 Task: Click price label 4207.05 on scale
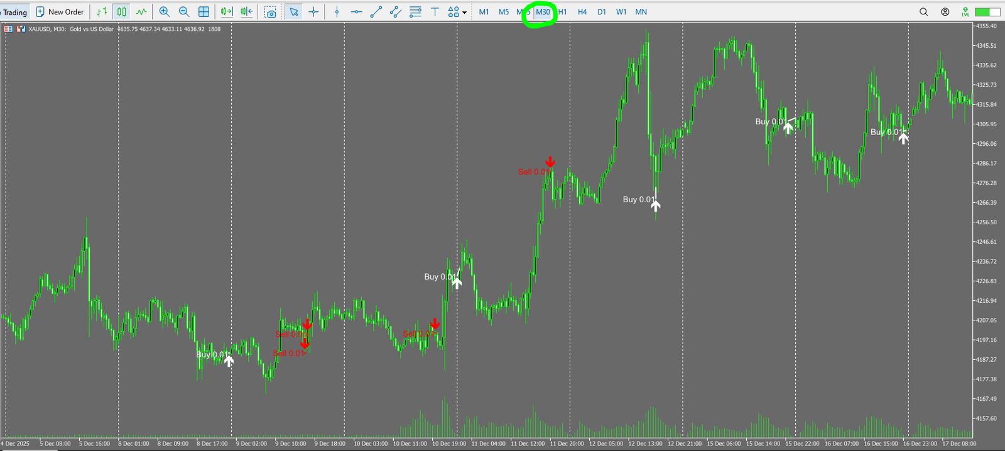[x=986, y=320]
